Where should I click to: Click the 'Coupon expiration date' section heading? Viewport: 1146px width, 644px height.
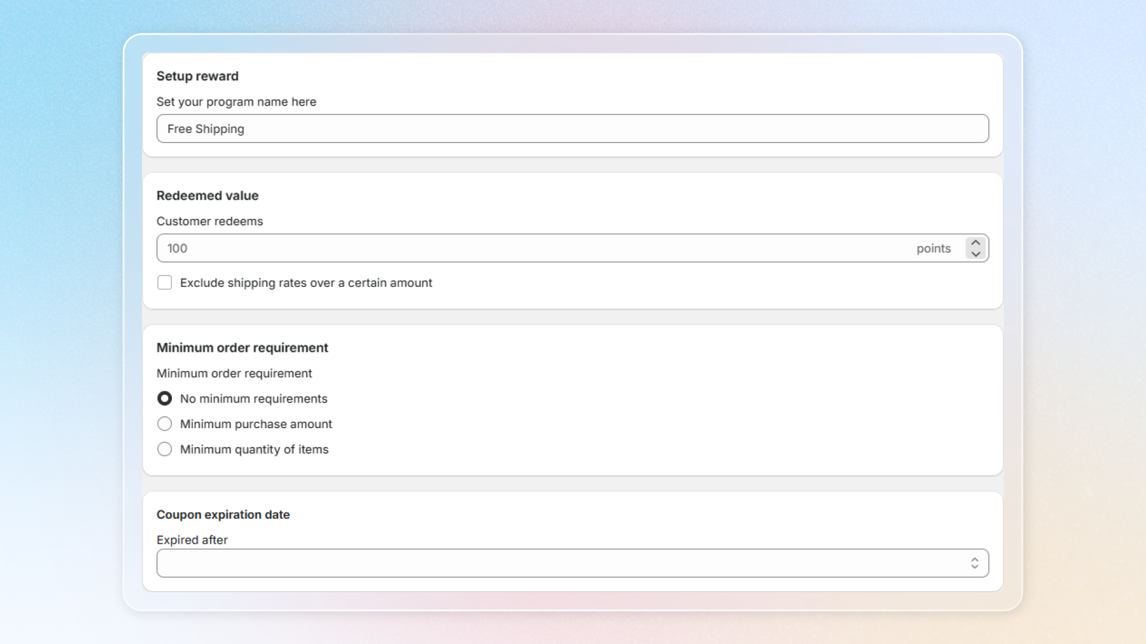click(x=223, y=515)
